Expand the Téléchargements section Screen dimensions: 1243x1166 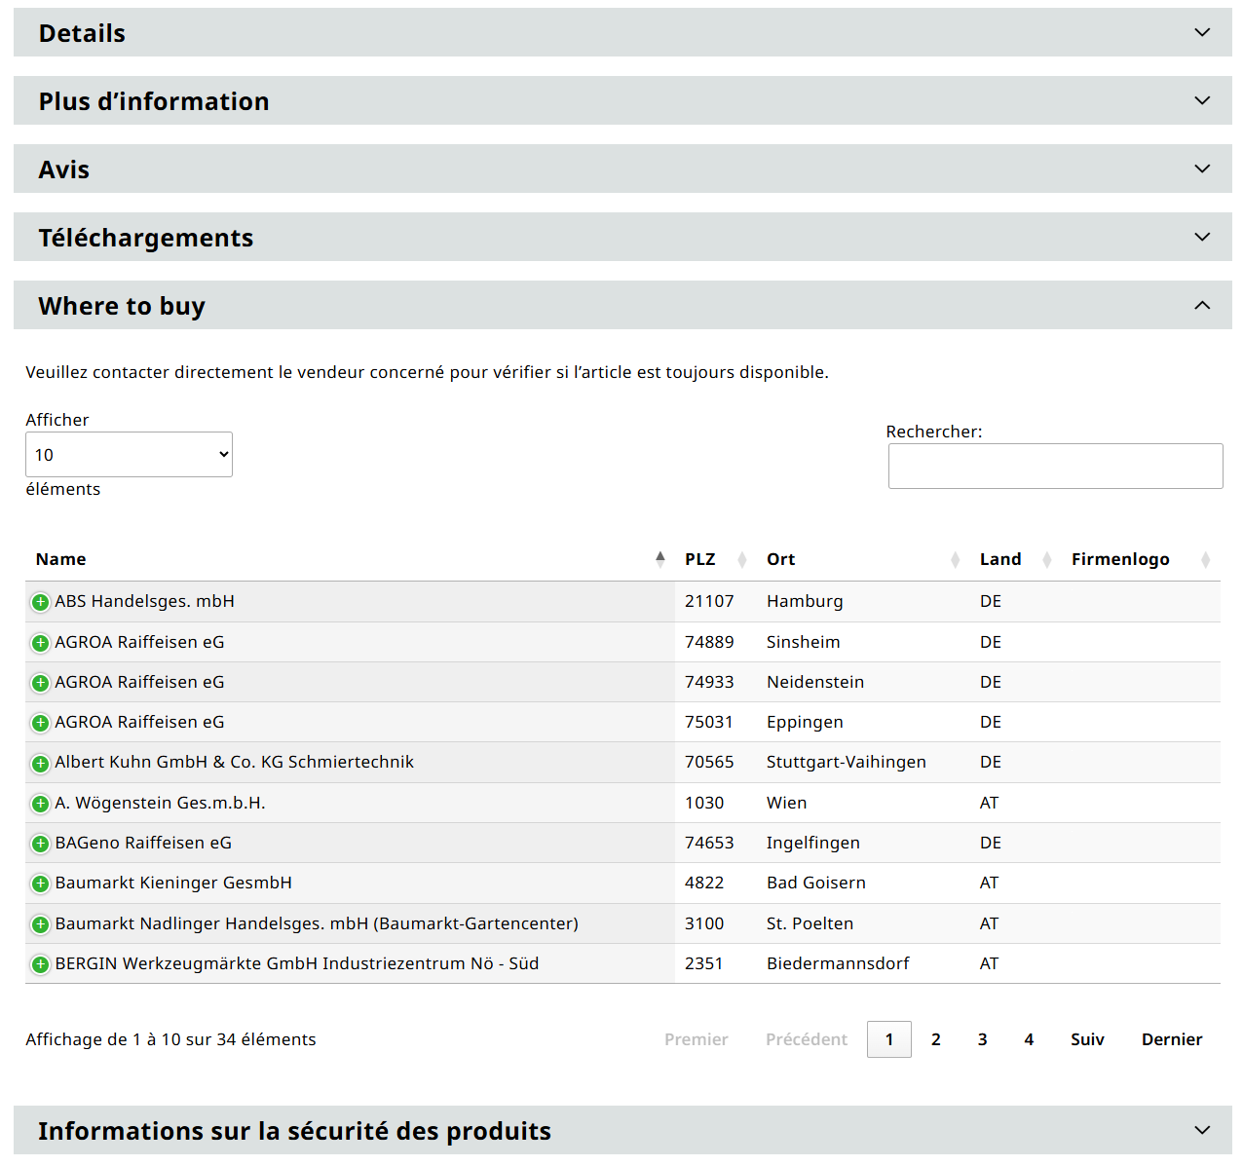point(622,237)
